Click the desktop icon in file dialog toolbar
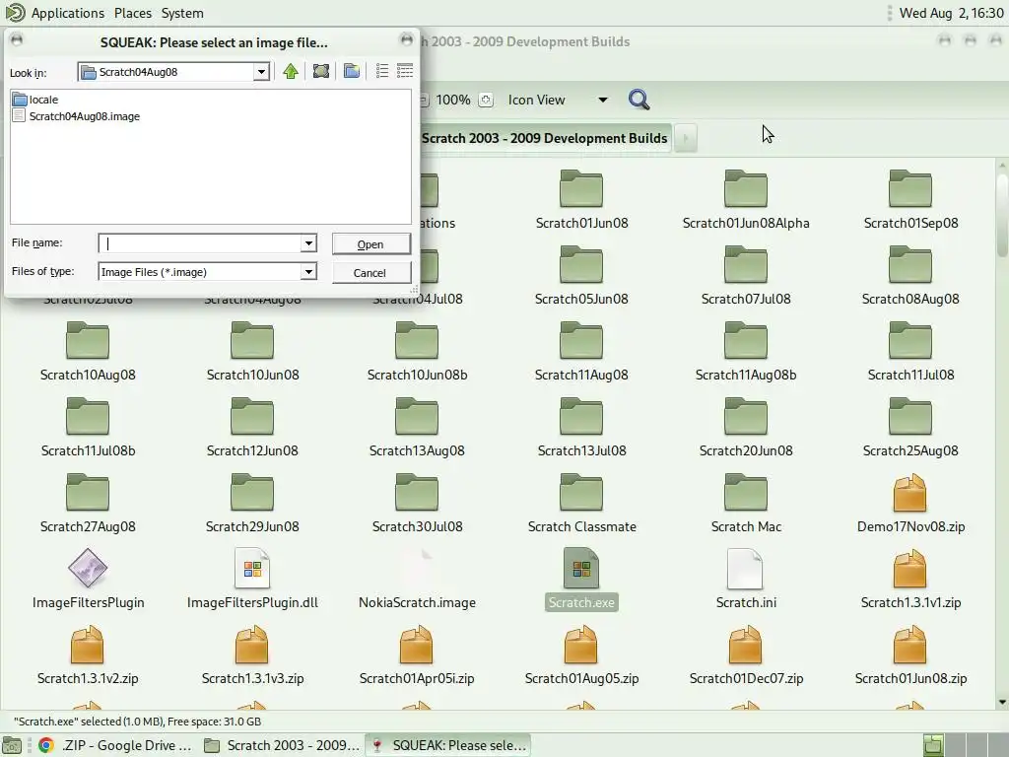 tap(321, 71)
